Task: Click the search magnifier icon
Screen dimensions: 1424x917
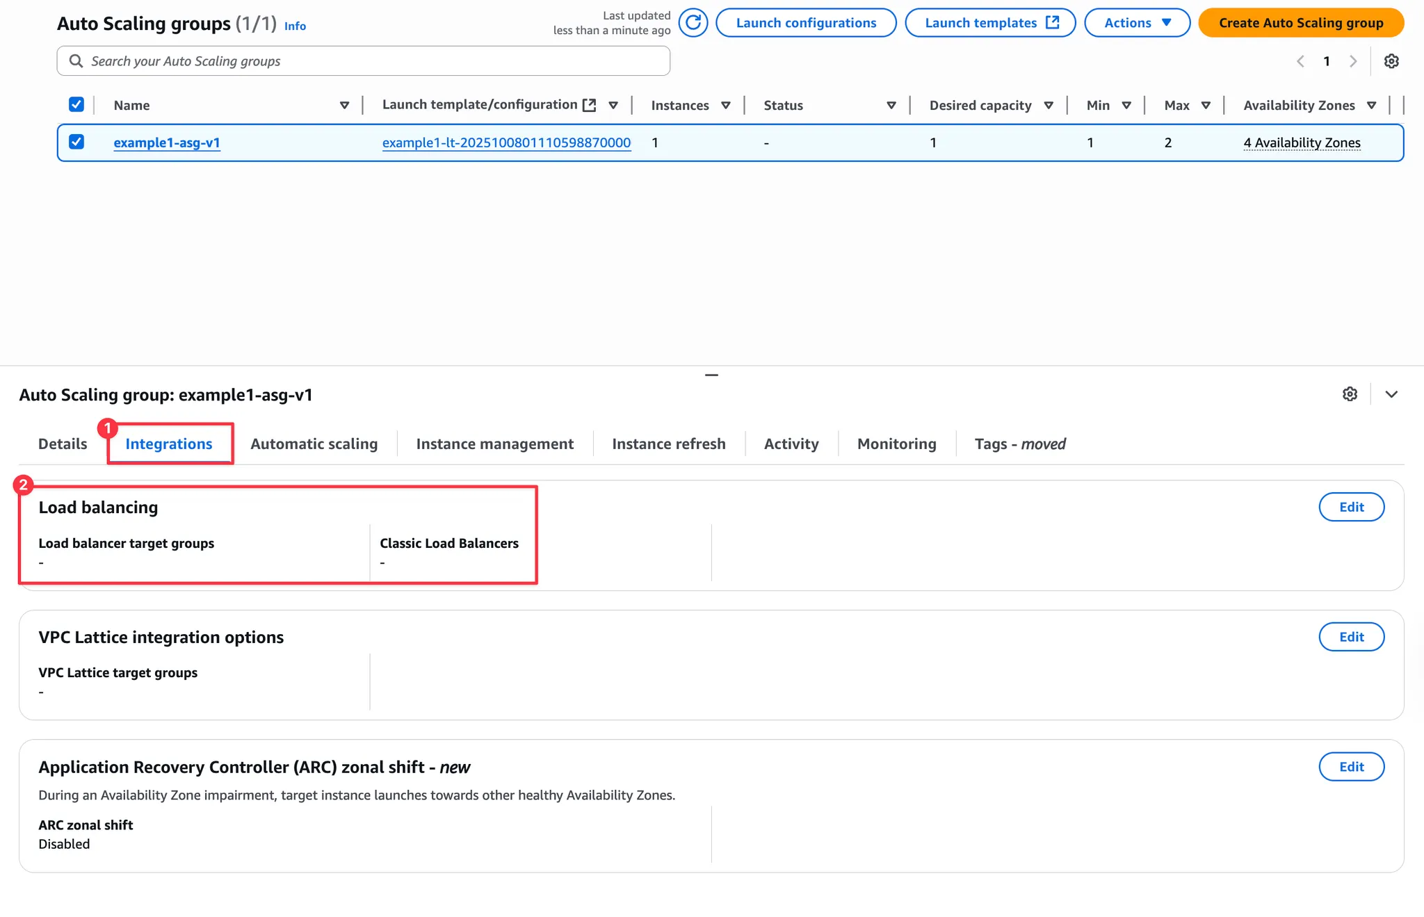Action: tap(76, 61)
